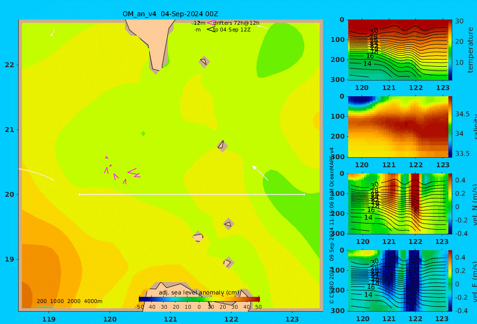The image size is (477, 324).
Task: Click the green low patch near 22.3N 122.9E
Action: [280, 50]
